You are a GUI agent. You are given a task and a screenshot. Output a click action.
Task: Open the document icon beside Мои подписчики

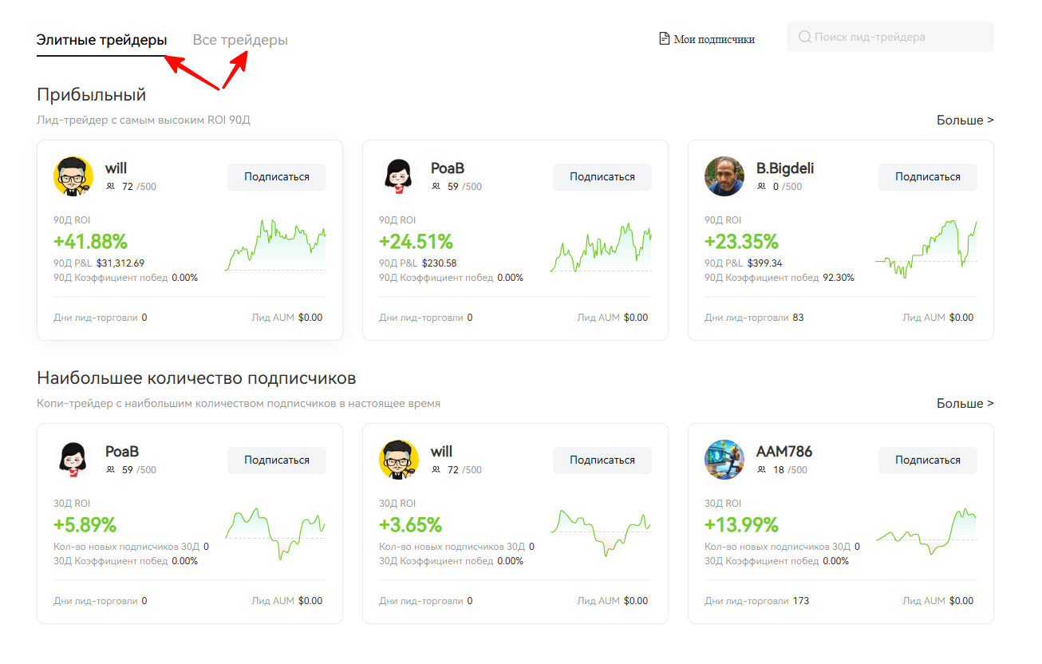[x=664, y=38]
